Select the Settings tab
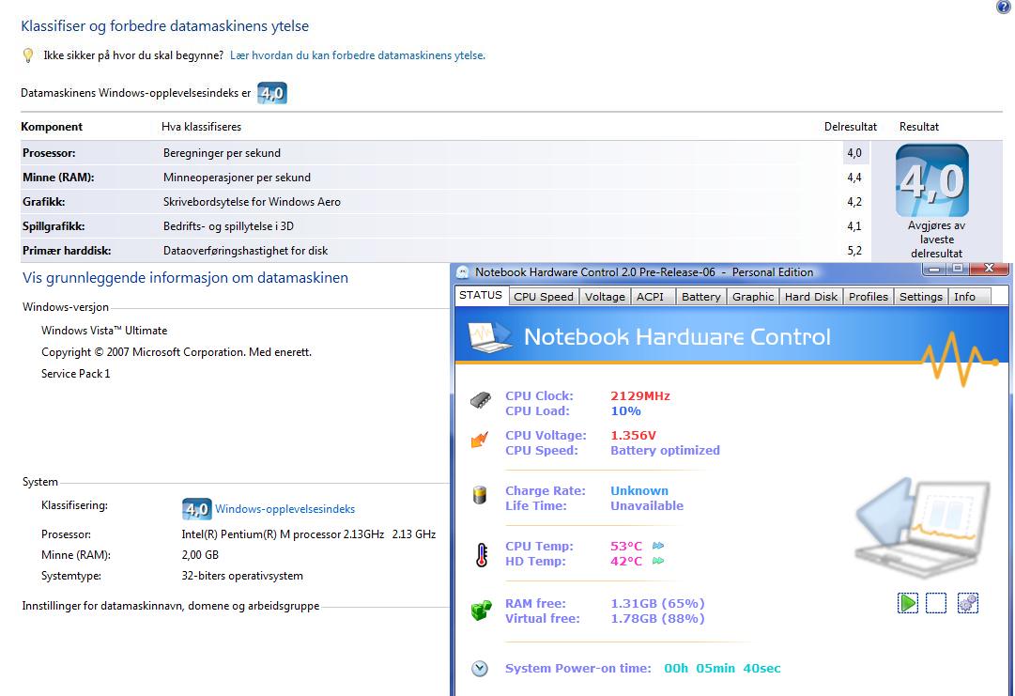 (920, 297)
